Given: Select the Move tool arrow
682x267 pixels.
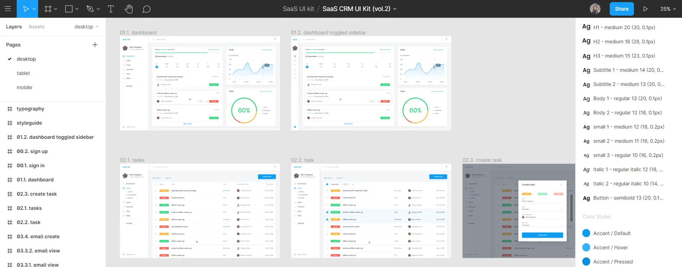Looking at the screenshot, I should point(26,9).
